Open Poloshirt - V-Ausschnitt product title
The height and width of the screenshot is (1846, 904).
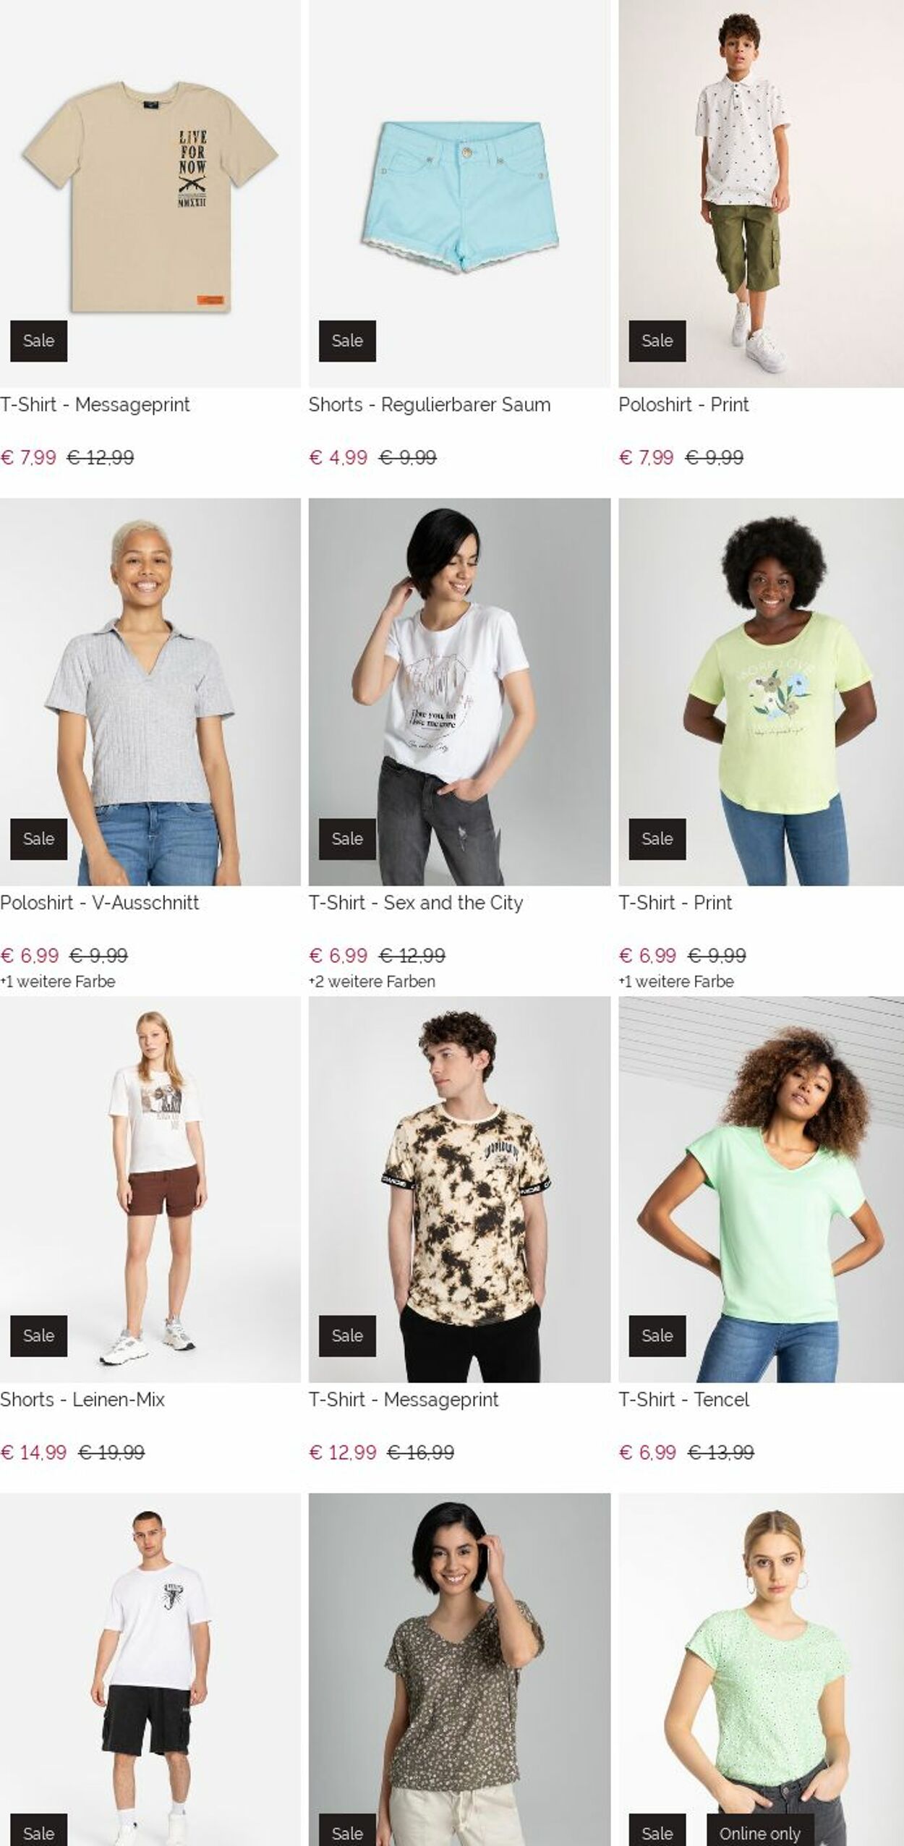[x=100, y=903]
